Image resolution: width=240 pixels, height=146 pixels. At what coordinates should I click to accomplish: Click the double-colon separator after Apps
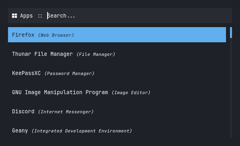[40, 16]
